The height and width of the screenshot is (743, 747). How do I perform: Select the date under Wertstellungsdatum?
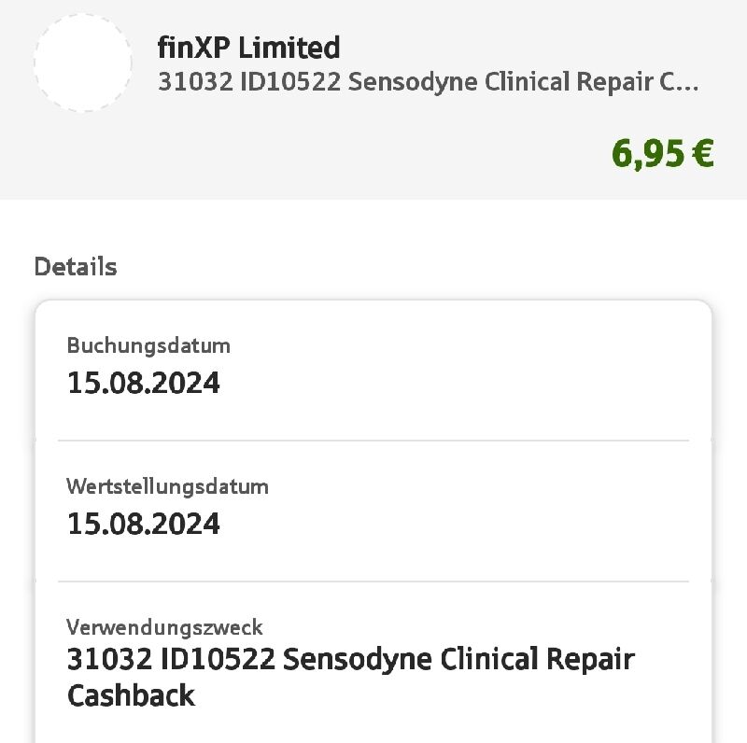(144, 524)
